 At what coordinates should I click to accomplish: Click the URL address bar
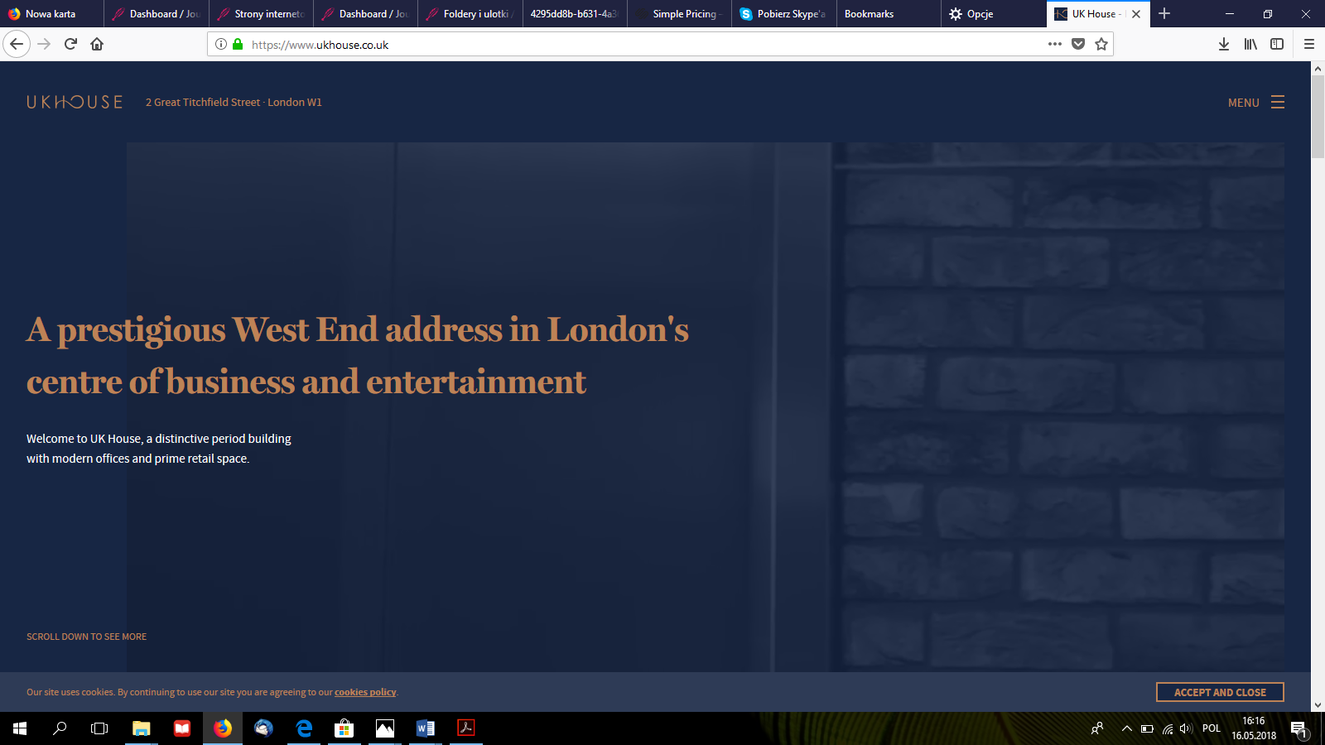[629, 45]
